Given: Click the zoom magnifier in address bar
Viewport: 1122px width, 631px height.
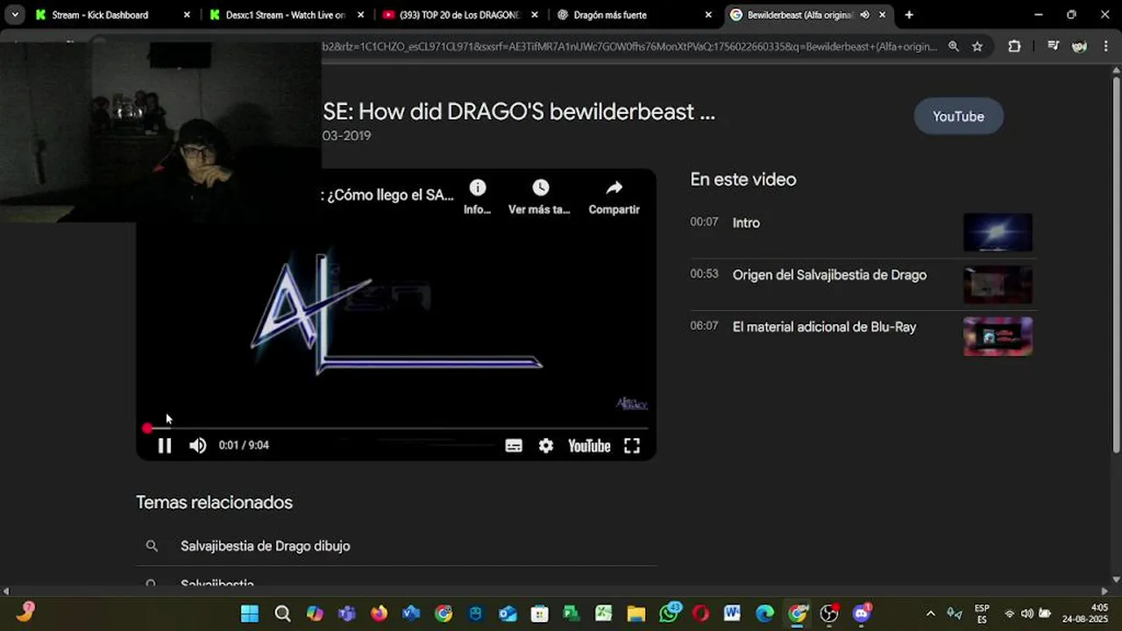Looking at the screenshot, I should tap(954, 46).
